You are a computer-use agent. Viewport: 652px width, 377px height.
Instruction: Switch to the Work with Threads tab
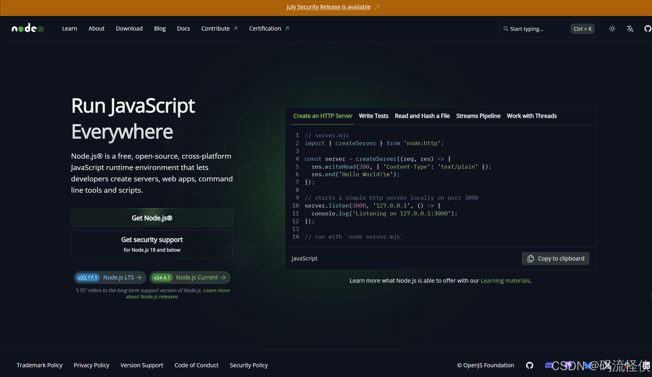[531, 116]
